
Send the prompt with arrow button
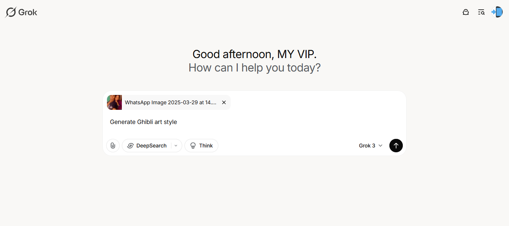tap(396, 146)
